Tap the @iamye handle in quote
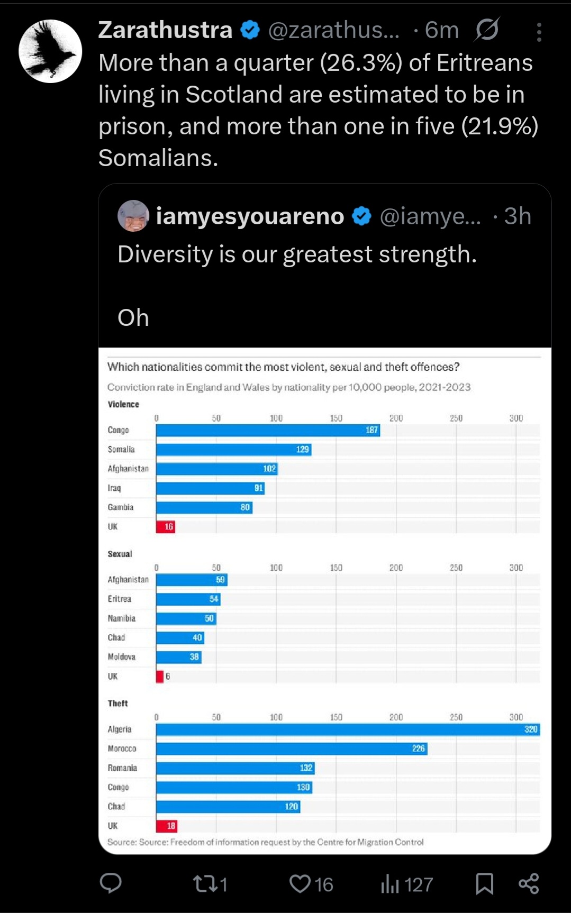 pyautogui.click(x=430, y=216)
